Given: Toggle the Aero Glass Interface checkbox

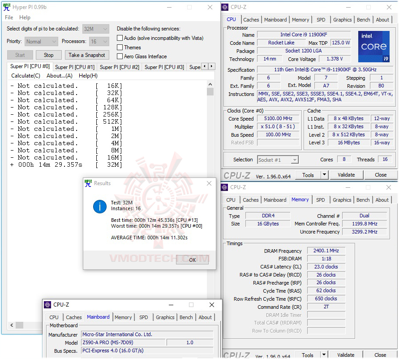Looking at the screenshot, I should coord(120,56).
